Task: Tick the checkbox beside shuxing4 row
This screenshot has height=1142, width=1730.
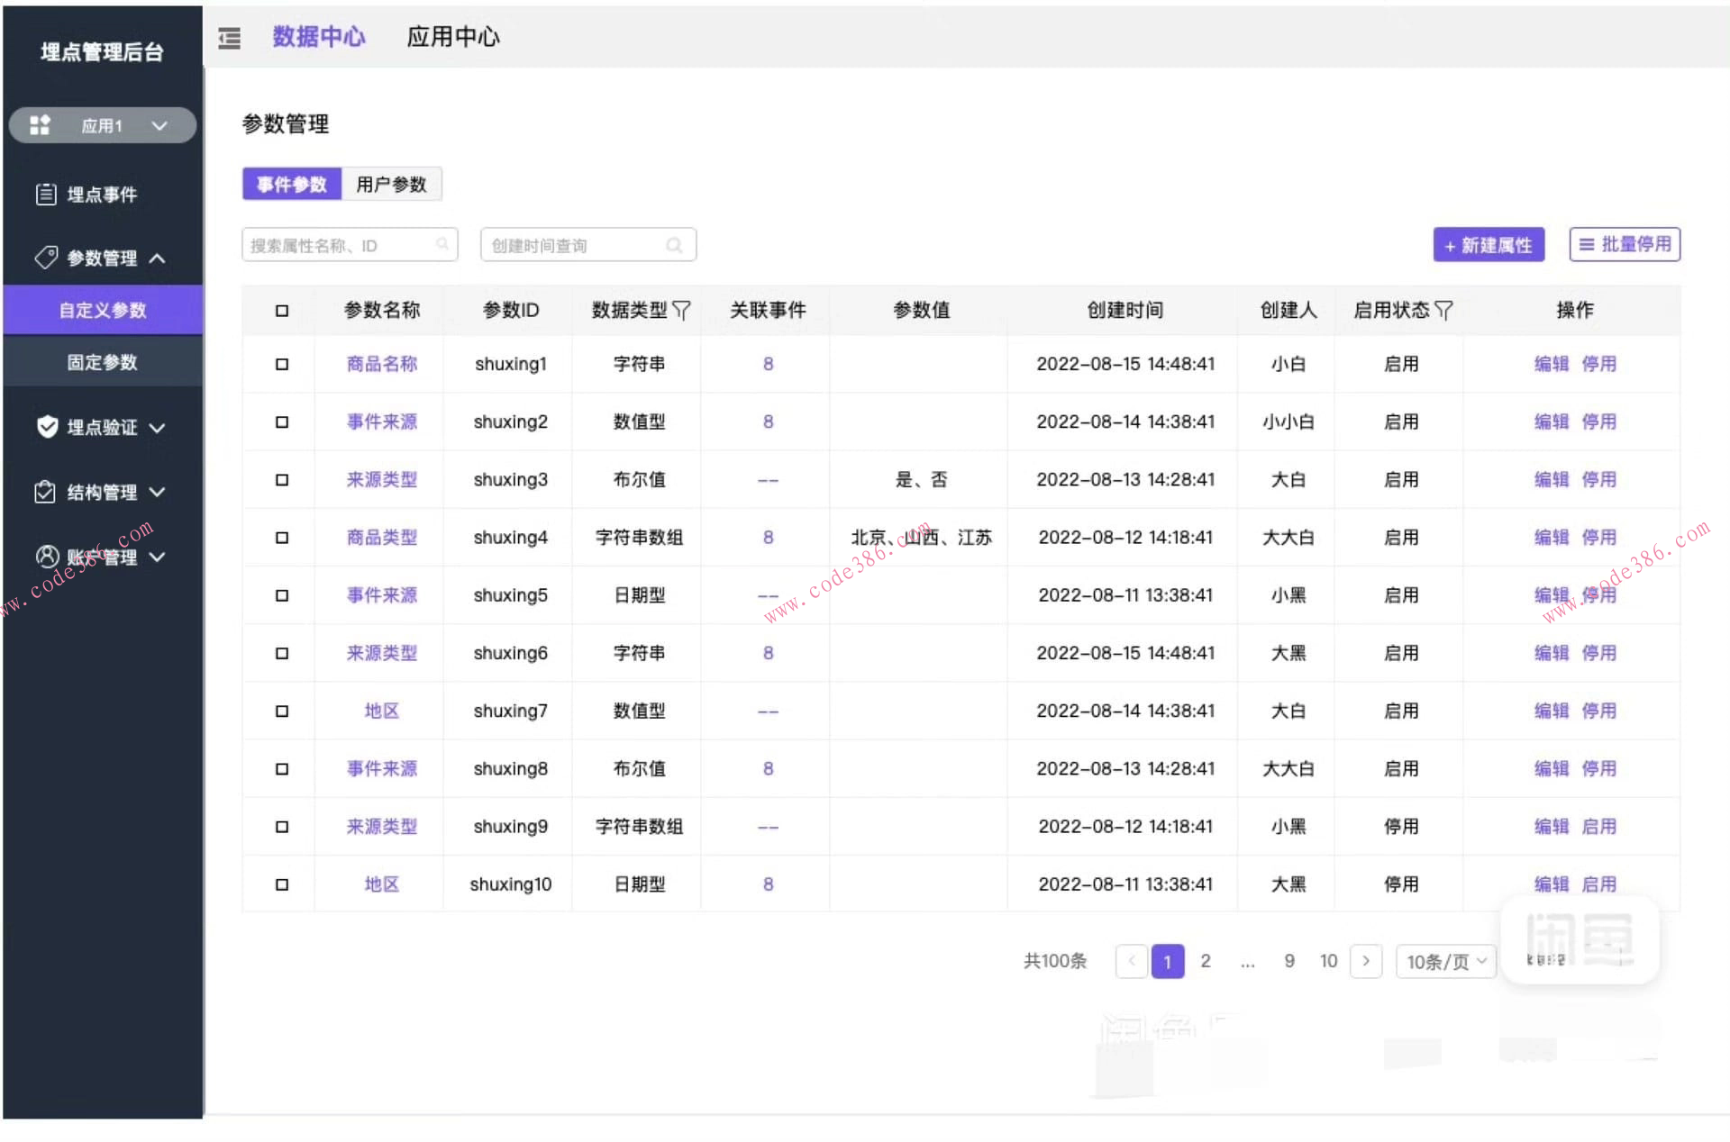Action: click(280, 537)
